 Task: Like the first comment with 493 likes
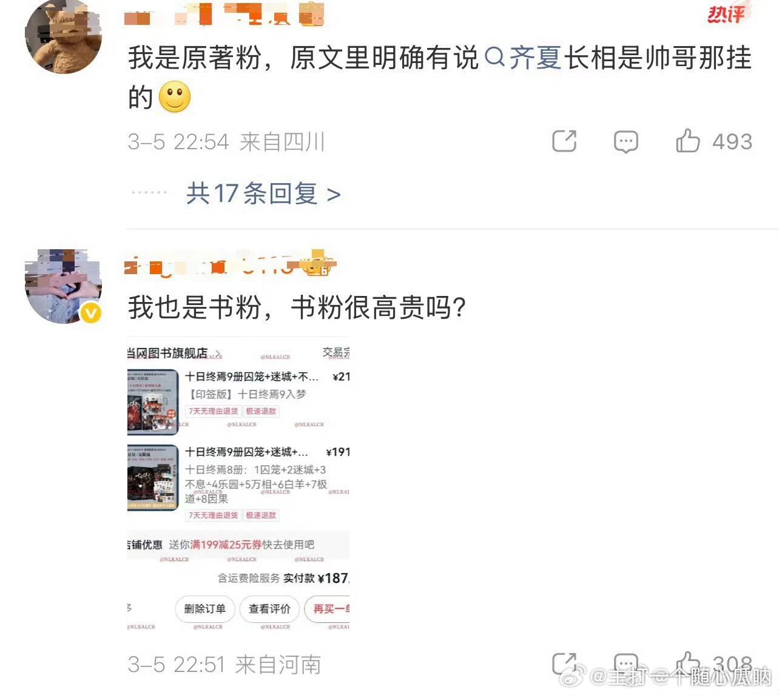688,141
